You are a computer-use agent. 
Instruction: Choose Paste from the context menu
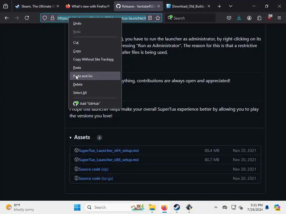[95, 68]
